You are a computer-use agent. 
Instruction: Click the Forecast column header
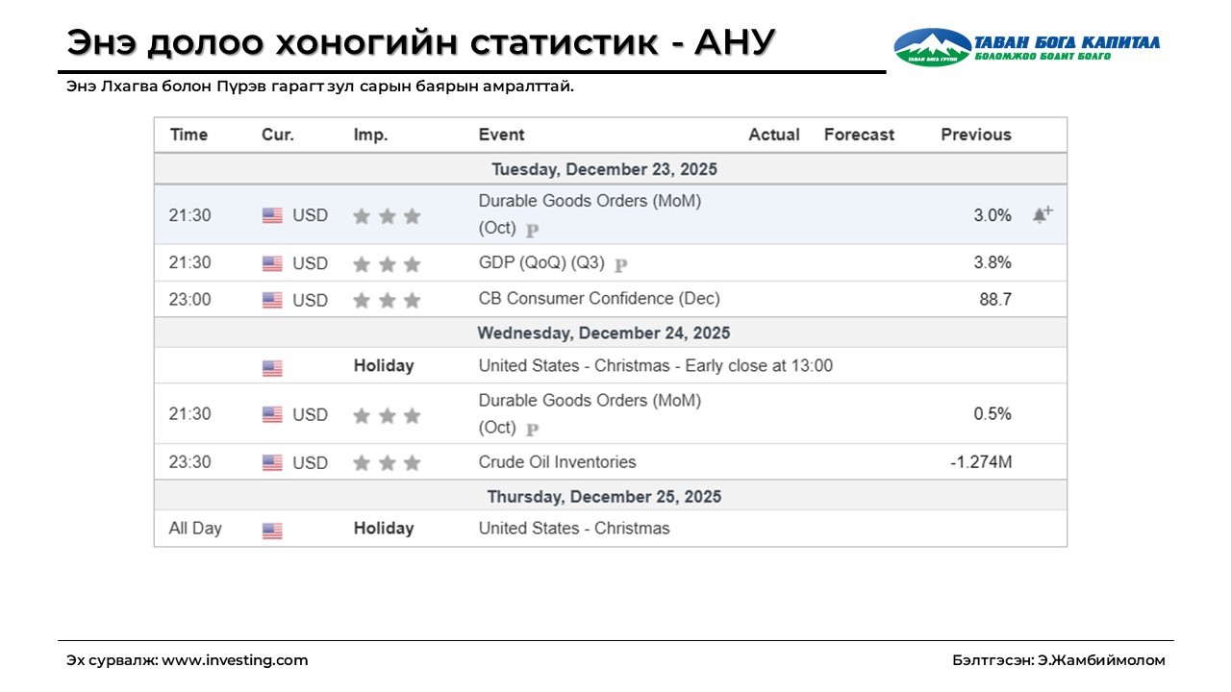(x=859, y=135)
